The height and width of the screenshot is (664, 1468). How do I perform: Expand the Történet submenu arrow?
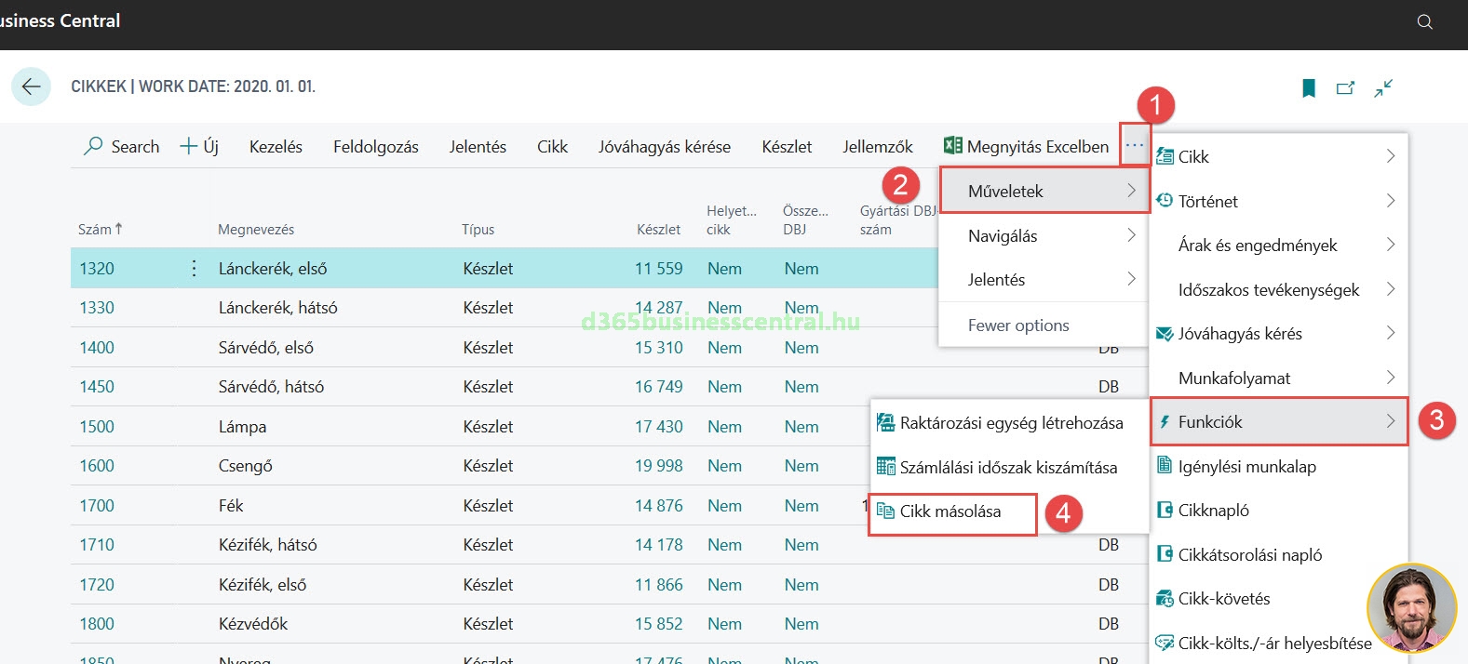1390,201
